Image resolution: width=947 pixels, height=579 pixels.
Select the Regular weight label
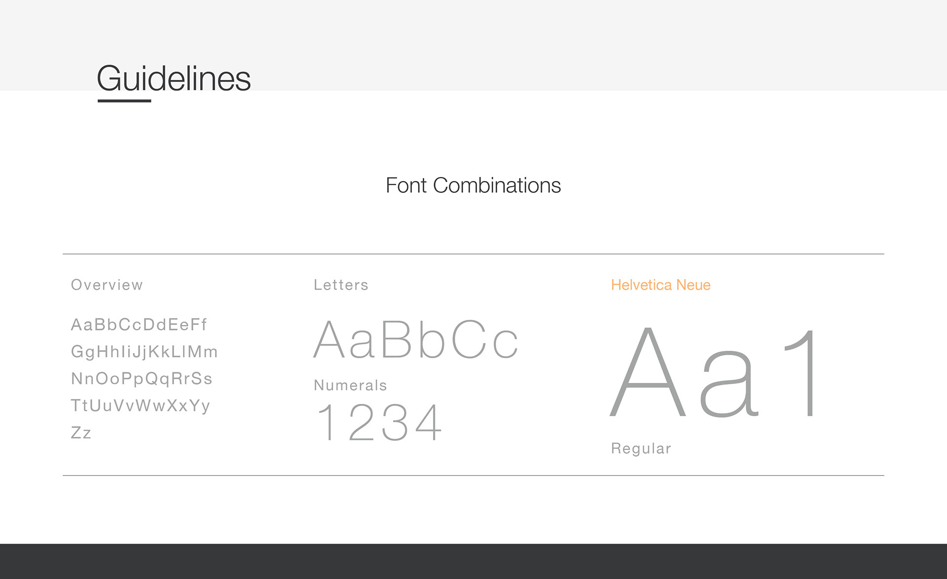641,448
